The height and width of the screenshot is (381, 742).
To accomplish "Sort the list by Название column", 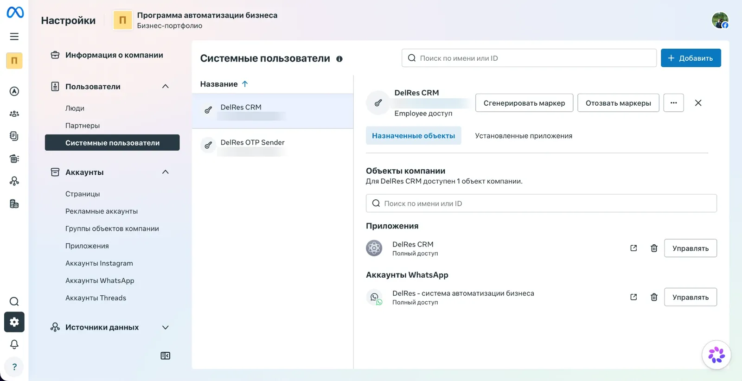I will (x=224, y=84).
